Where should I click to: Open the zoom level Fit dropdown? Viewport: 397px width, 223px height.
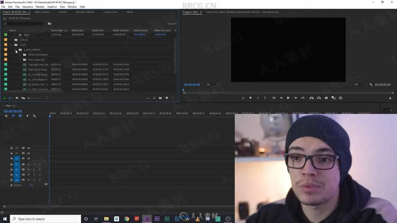212,85
